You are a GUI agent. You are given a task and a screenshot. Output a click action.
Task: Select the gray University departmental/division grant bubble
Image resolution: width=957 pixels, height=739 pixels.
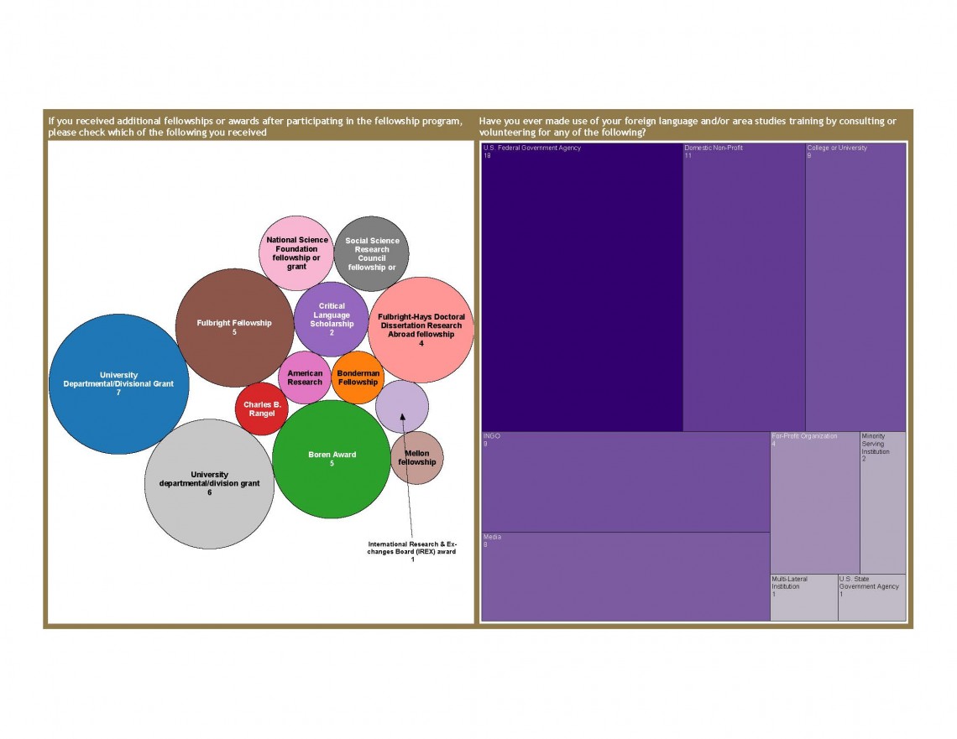(209, 484)
